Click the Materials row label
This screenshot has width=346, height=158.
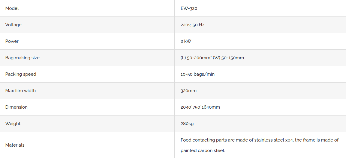pos(15,145)
